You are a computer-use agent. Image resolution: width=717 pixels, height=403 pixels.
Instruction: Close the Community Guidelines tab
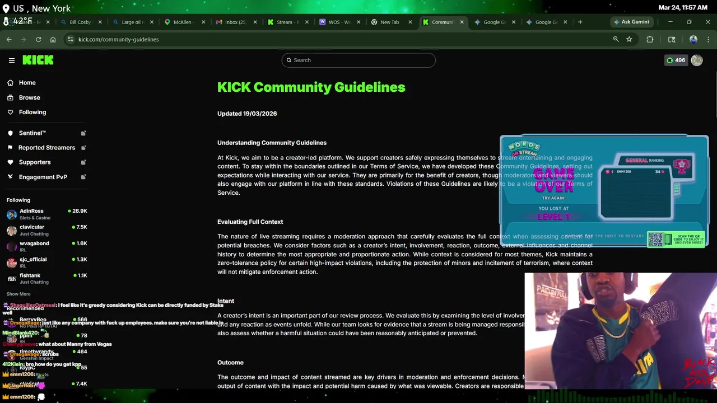(462, 22)
